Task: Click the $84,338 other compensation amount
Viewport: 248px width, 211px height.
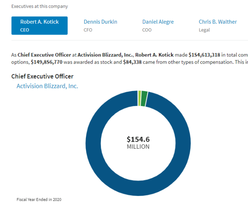Action: click(x=132, y=62)
